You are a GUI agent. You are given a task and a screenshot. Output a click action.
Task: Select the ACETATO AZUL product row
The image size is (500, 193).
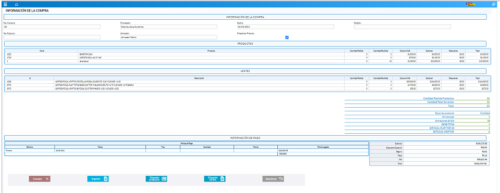coord(247,58)
